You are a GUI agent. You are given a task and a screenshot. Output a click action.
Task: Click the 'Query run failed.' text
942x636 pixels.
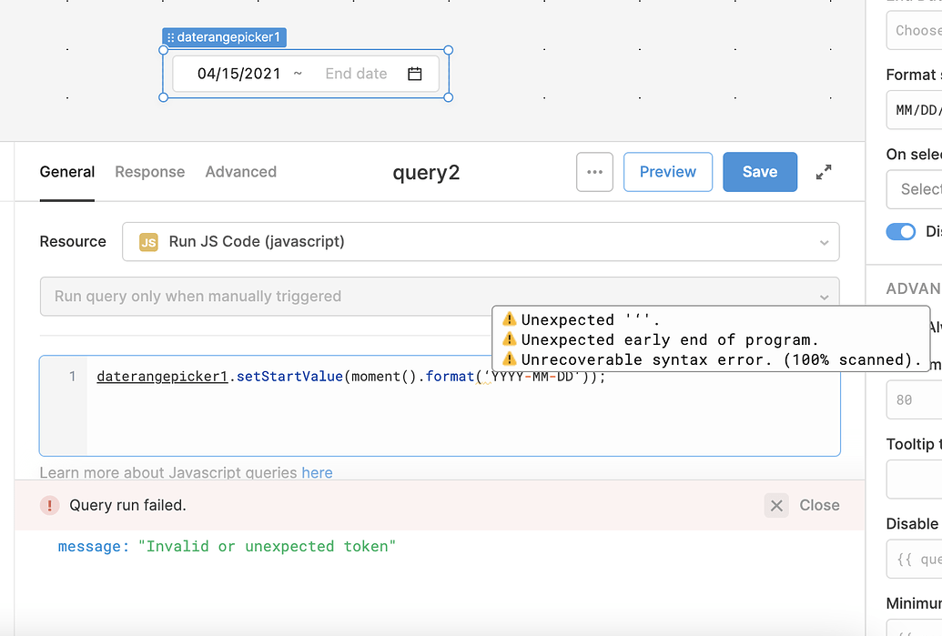[x=128, y=505]
